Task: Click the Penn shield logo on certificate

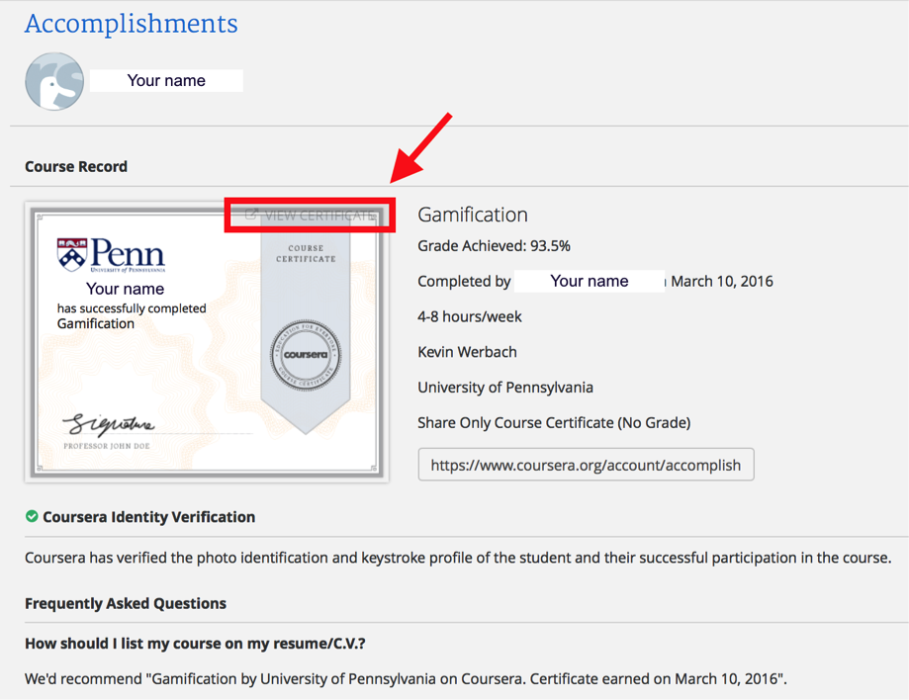Action: [x=71, y=254]
